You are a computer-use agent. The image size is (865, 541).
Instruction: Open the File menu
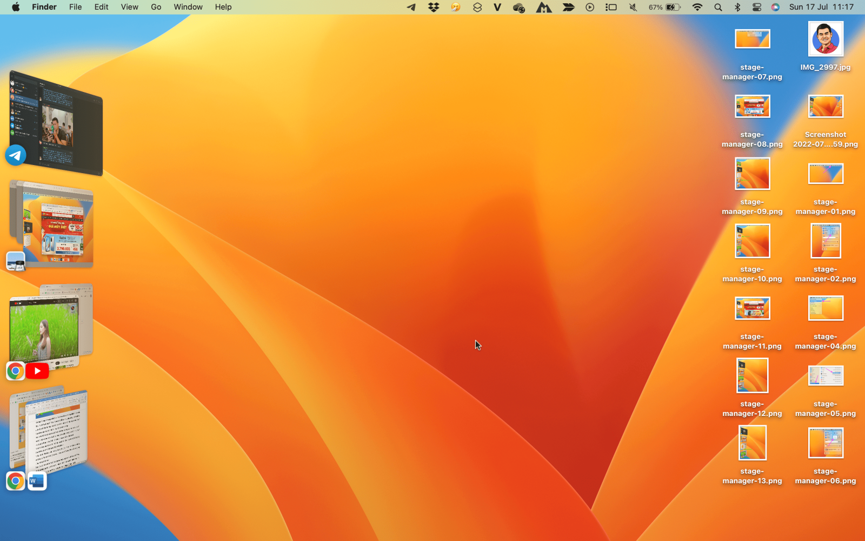(x=75, y=7)
